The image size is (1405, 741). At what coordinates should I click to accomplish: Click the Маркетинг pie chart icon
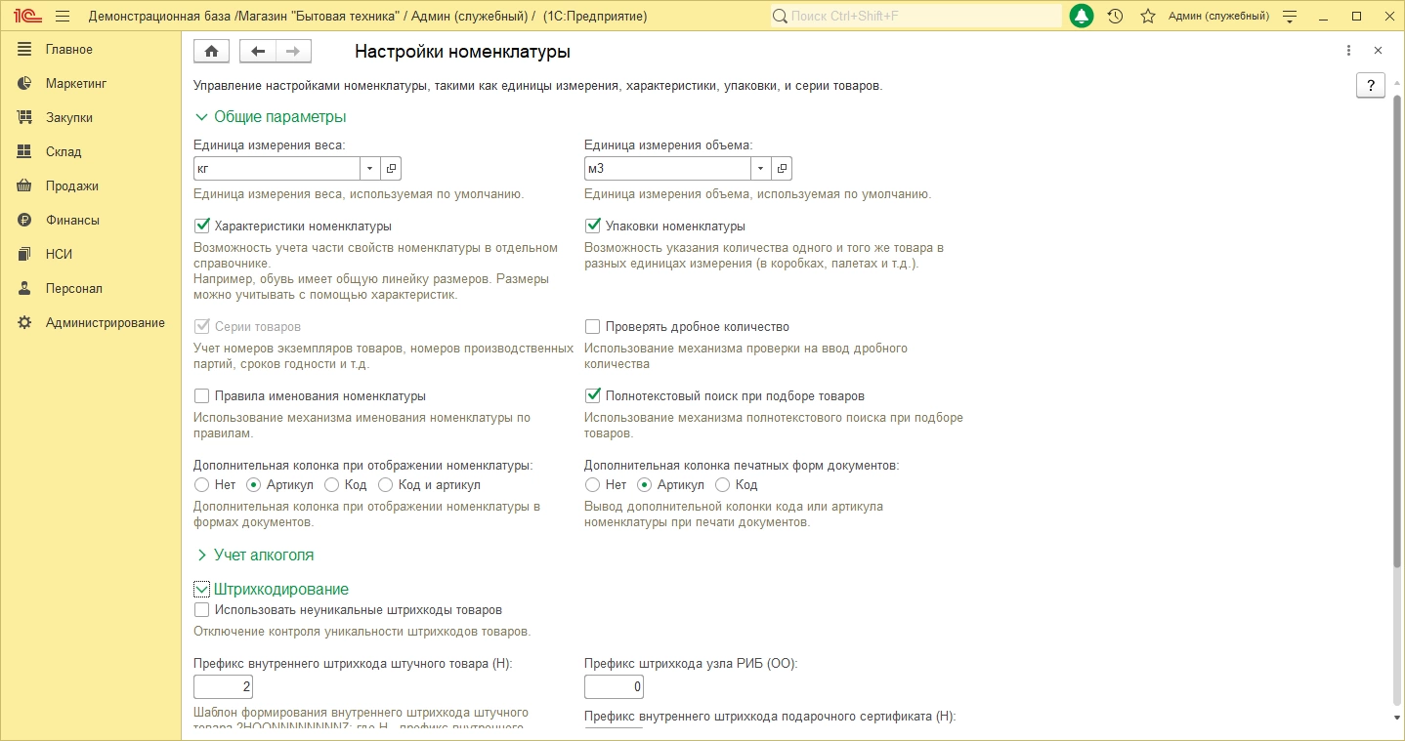(x=25, y=83)
